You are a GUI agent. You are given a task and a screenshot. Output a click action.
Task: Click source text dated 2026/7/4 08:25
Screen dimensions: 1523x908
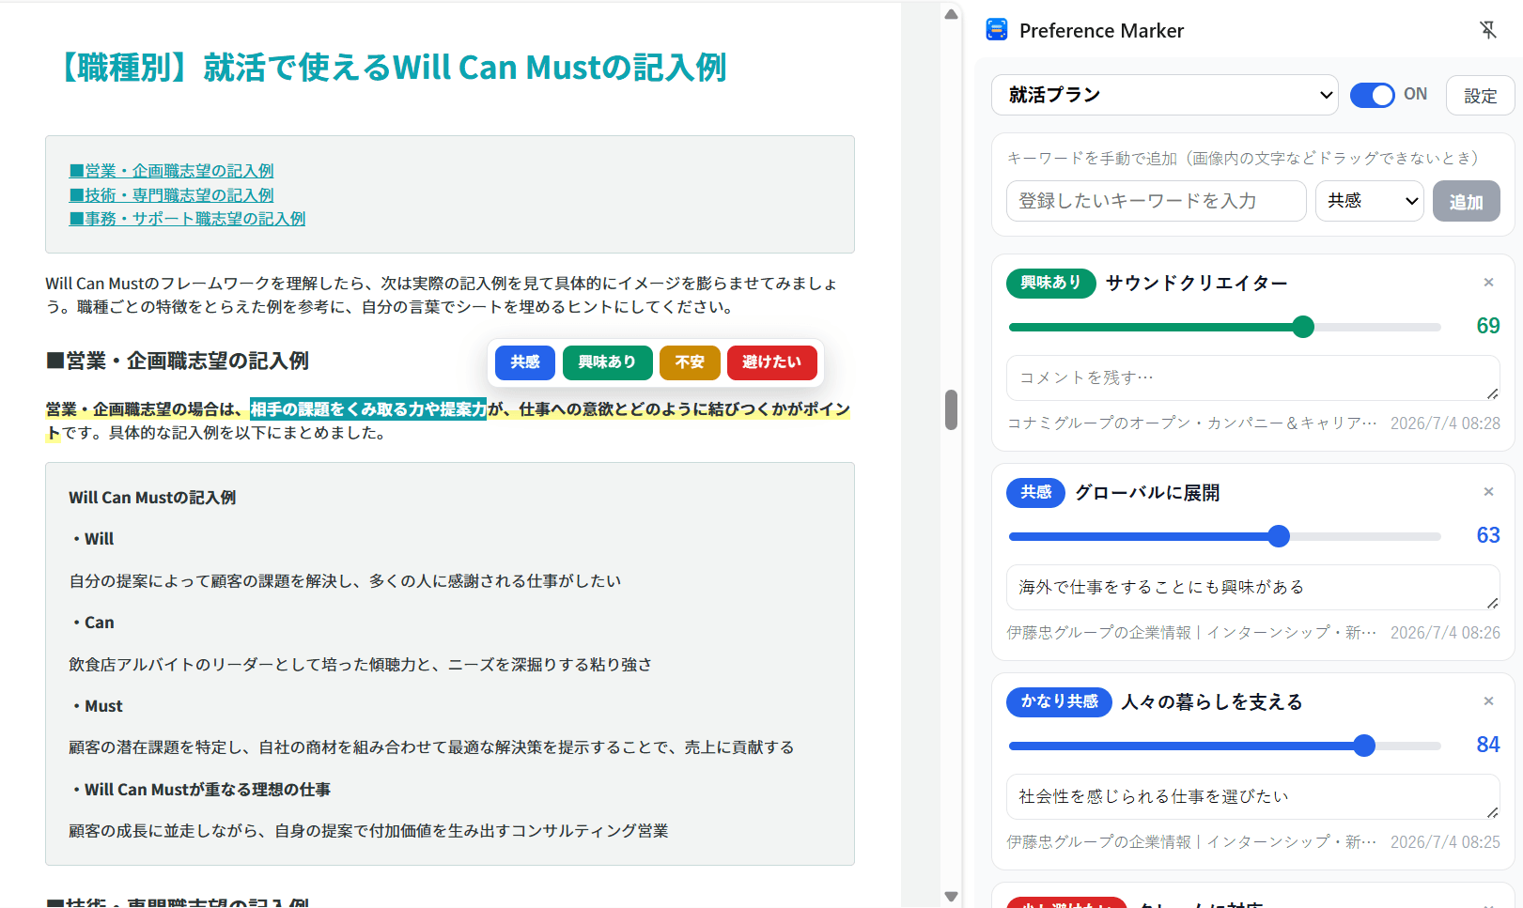[x=1191, y=842]
